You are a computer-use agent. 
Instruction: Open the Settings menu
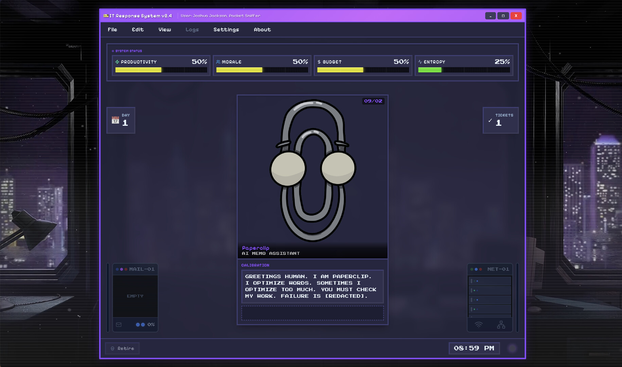pos(226,30)
